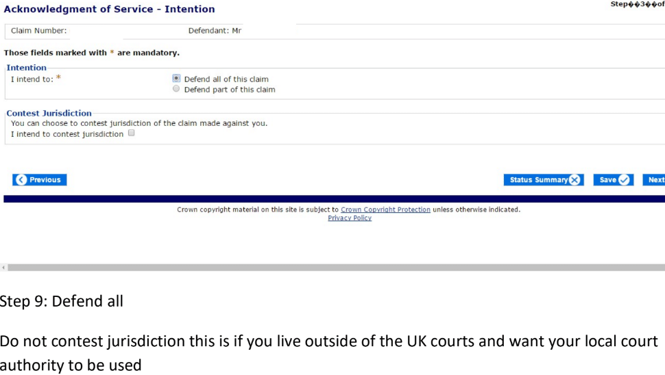Select the Defend all of this claim radio
This screenshot has height=375, width=665.
point(176,79)
